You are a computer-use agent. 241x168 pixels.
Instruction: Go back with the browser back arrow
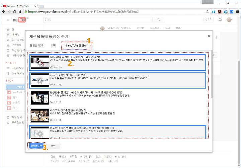pyautogui.click(x=4, y=12)
